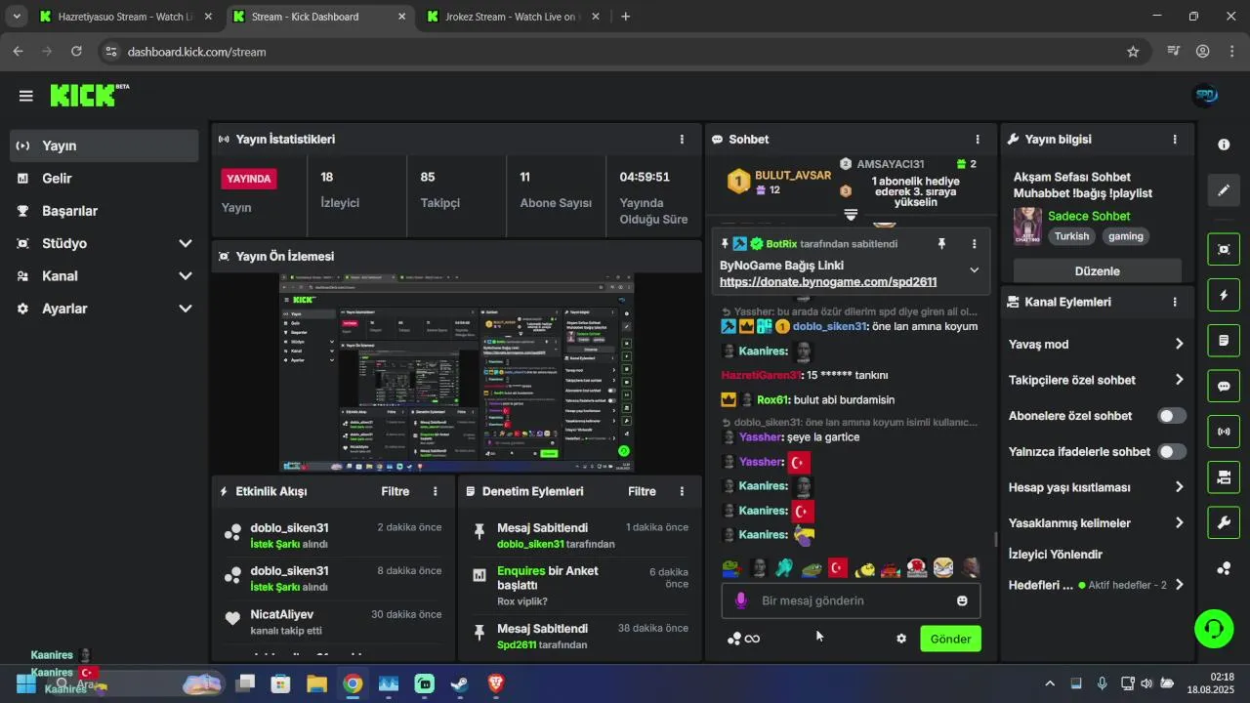Open Etkinlik Akışı three-dot menu
Image resolution: width=1250 pixels, height=703 pixels.
coord(436,491)
